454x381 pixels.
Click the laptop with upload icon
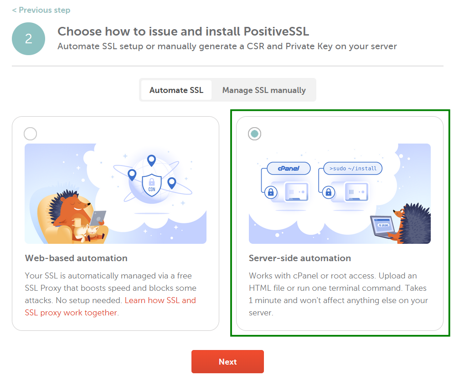pyautogui.click(x=382, y=227)
